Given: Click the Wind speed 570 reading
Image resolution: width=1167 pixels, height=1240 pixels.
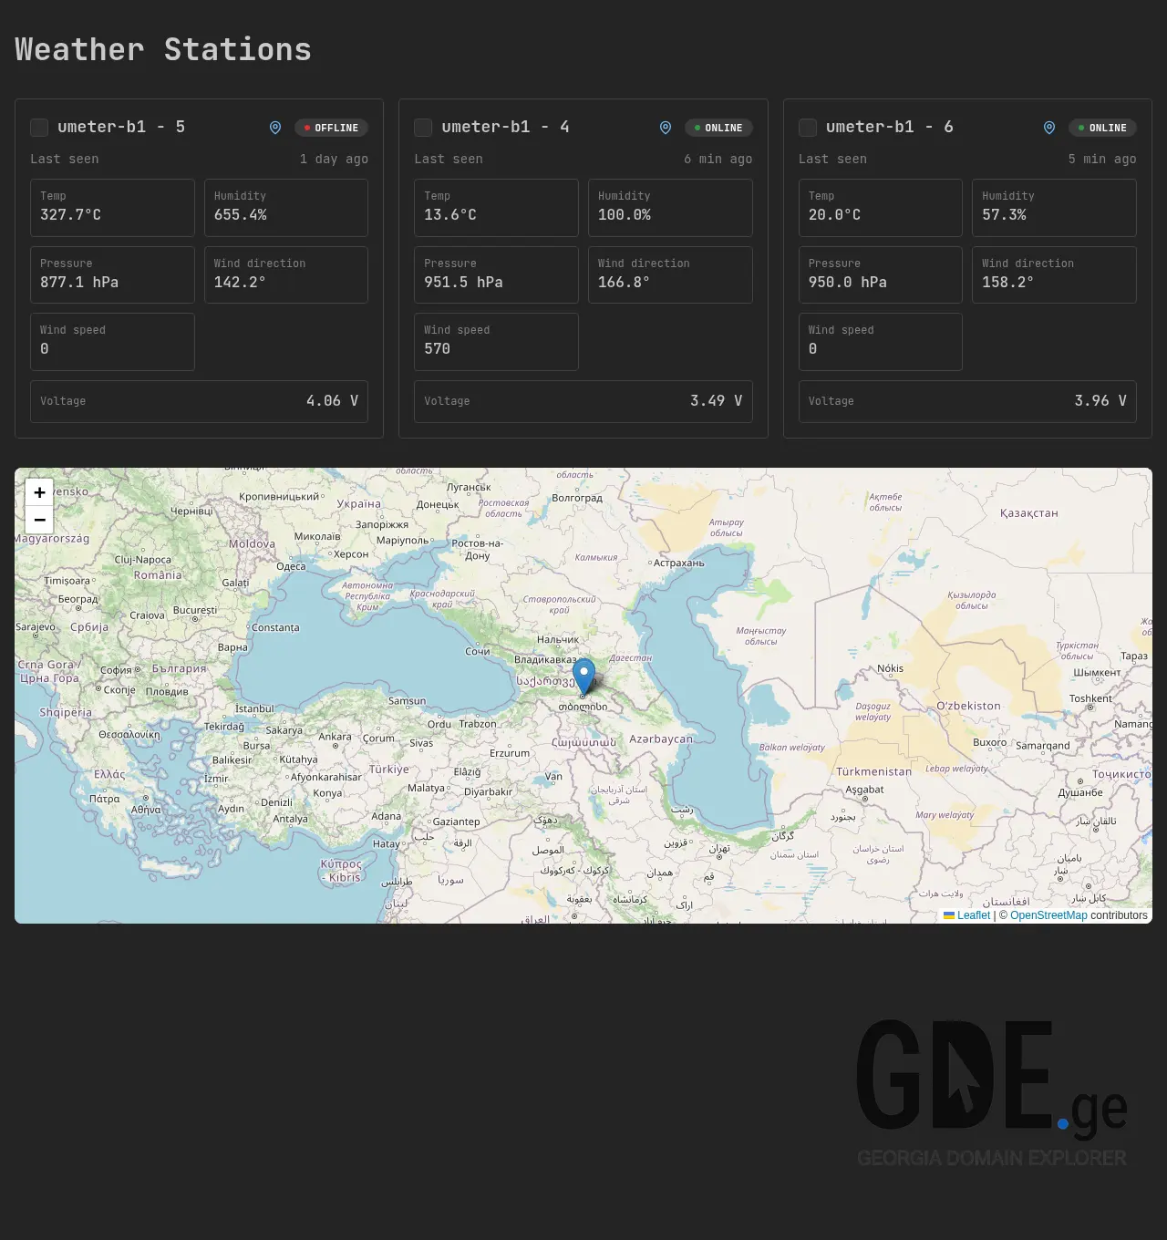Looking at the screenshot, I should pyautogui.click(x=496, y=342).
